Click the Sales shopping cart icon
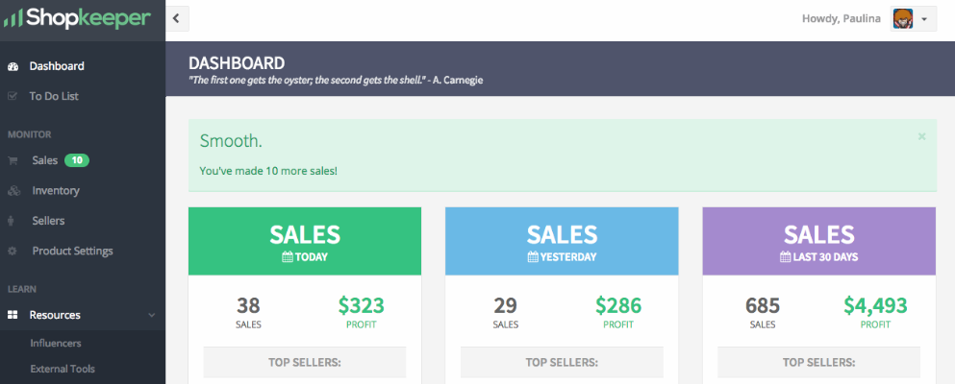Image resolution: width=955 pixels, height=384 pixels. (x=13, y=160)
